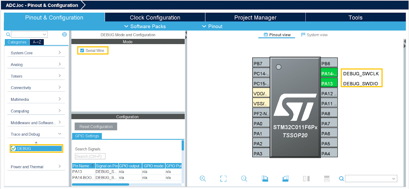The height and width of the screenshot is (189, 409).
Task: Click the fit-to-screen icon in pinout toolbar
Action: (x=223, y=179)
